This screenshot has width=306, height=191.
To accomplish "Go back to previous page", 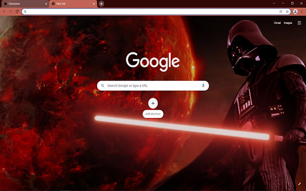I will [4, 11].
